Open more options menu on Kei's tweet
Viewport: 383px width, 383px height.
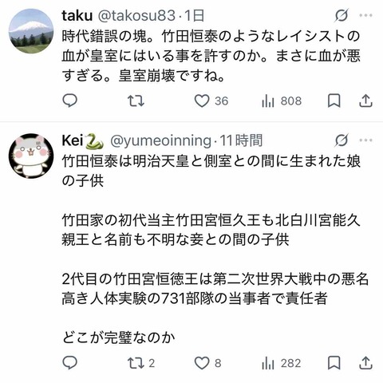365,140
